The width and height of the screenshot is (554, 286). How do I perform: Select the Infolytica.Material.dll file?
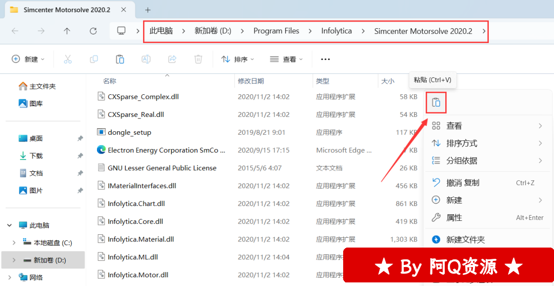point(135,239)
